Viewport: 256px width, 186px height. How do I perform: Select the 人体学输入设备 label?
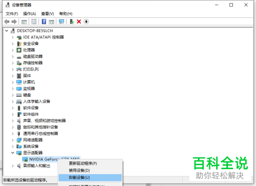click(37, 102)
